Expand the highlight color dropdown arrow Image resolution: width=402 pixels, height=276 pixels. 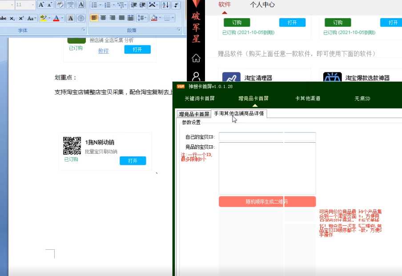point(49,18)
